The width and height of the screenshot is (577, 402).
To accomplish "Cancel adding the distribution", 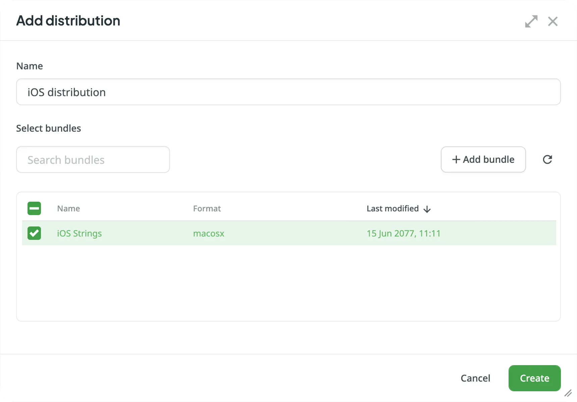I will [475, 378].
